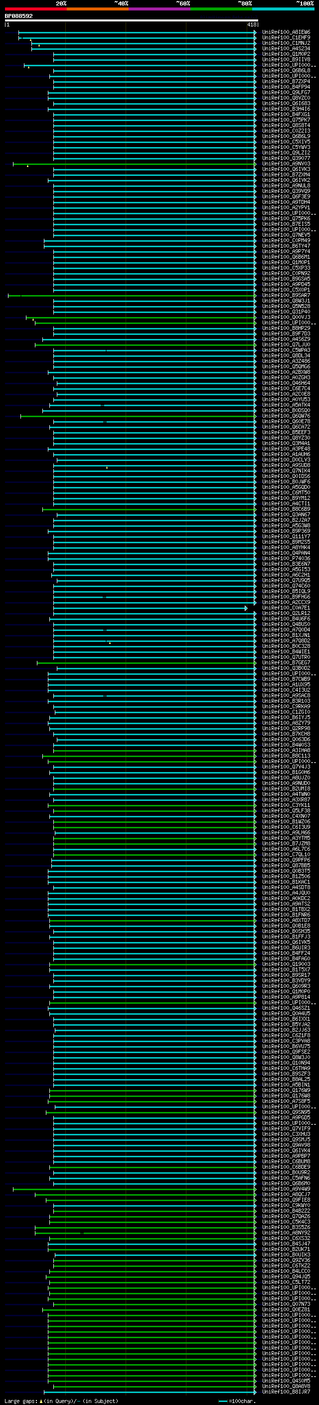
Task: Click label UniRef100_C0Z2I3
Action: pyautogui.click(x=286, y=131)
